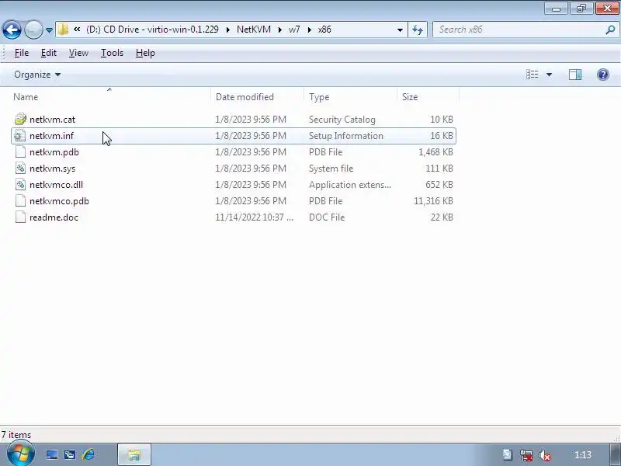
Task: Expand arrow after CD Drive breadcrumb
Action: [227, 30]
